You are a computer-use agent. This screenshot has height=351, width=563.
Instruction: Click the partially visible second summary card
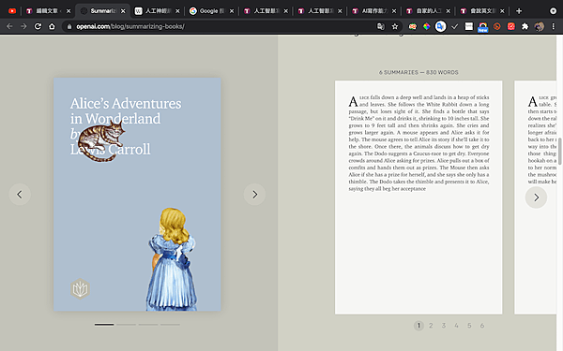536,197
